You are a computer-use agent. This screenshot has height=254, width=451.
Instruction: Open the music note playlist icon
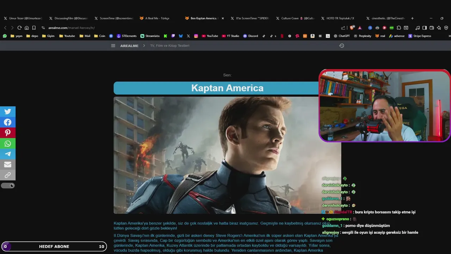pos(418,28)
